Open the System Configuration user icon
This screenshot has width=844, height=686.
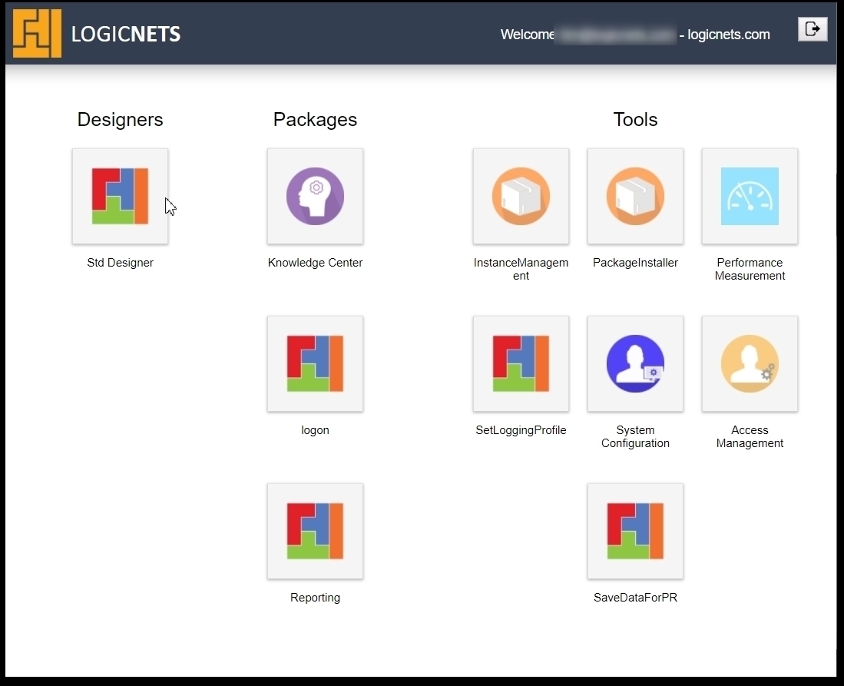635,363
